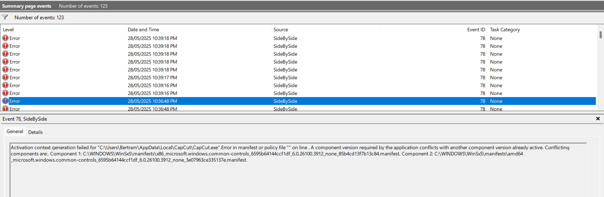Click error icon of last 10:39:18 PM row
604x197 pixels.
(x=5, y=70)
